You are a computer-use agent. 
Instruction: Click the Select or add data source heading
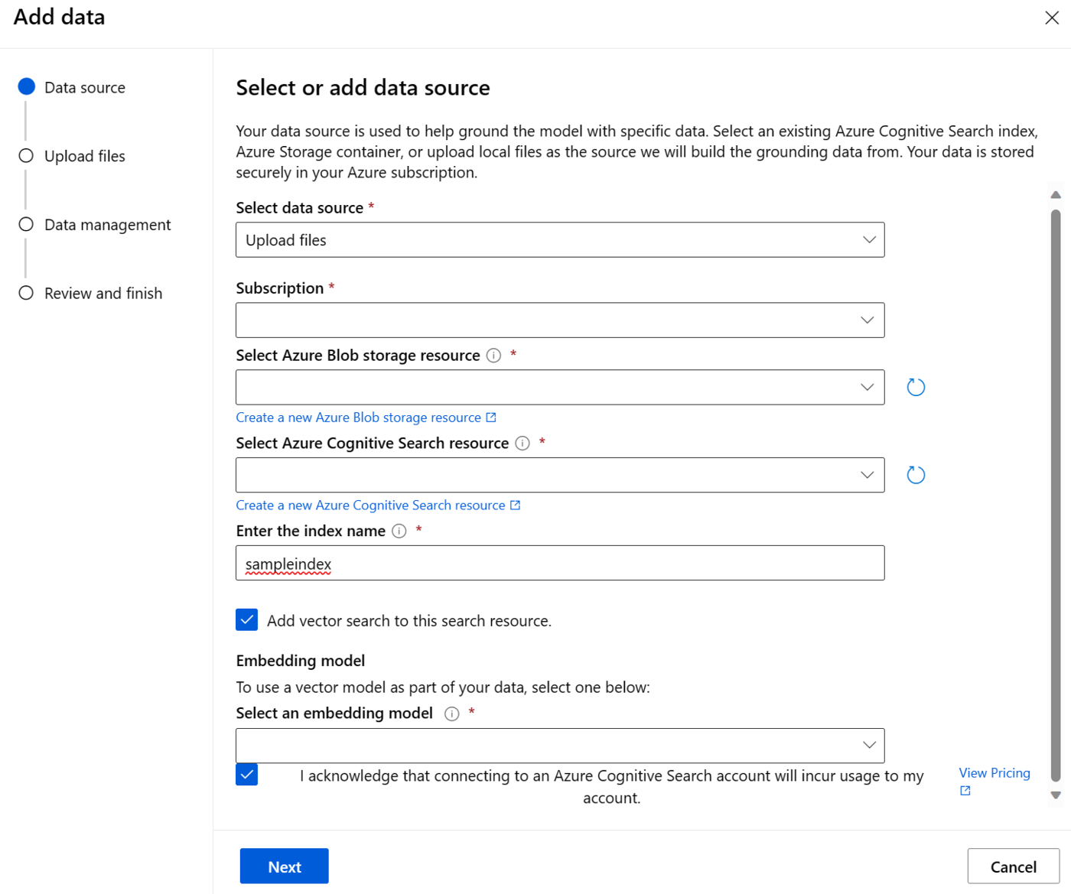point(363,88)
